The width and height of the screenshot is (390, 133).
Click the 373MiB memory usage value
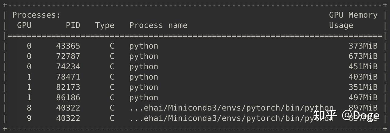(363, 46)
